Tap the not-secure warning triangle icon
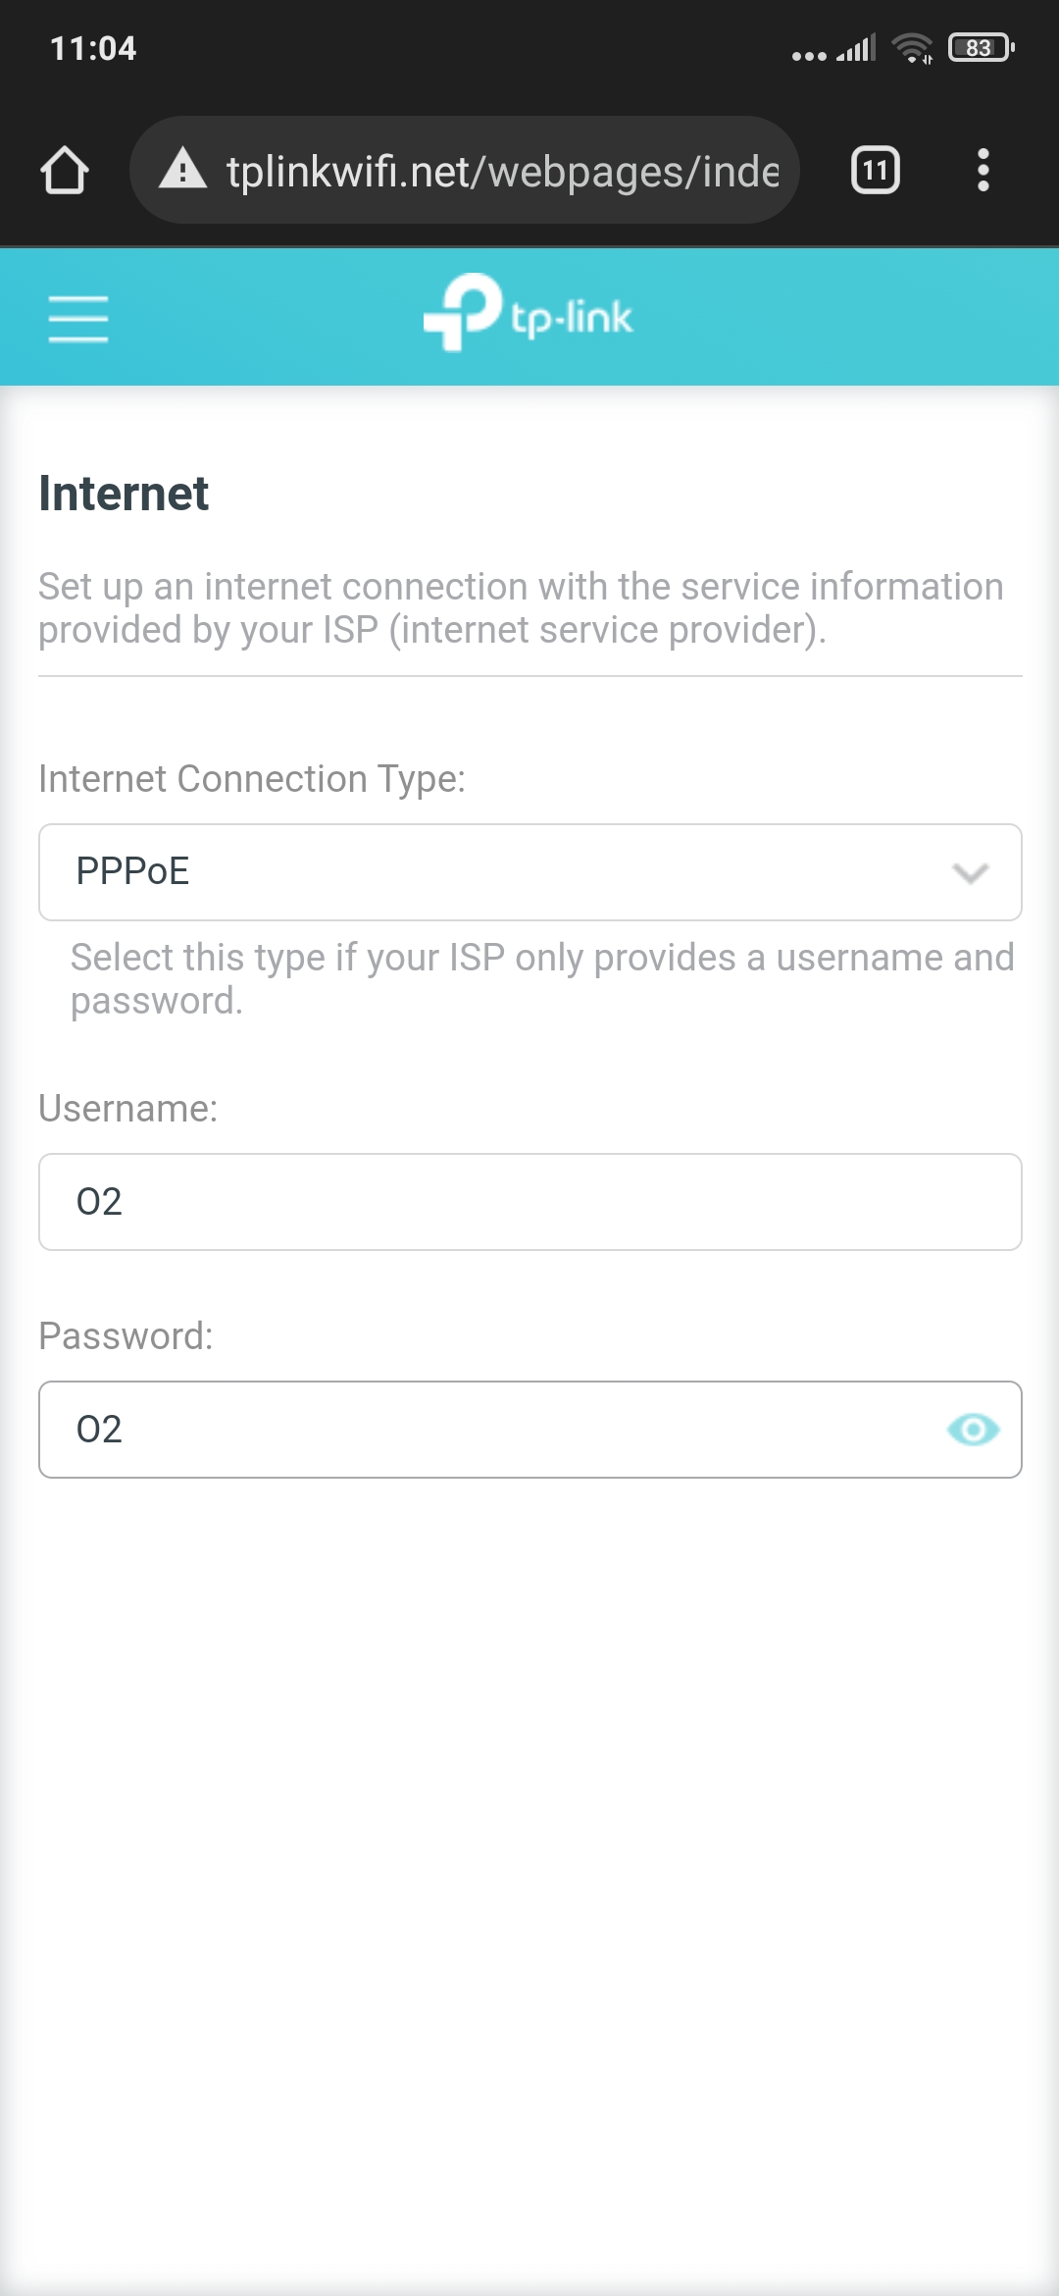The image size is (1059, 2296). 182,170
